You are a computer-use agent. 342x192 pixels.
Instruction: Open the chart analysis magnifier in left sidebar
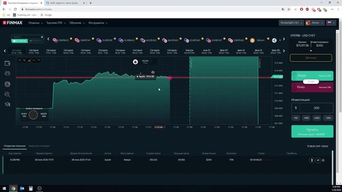point(7,94)
